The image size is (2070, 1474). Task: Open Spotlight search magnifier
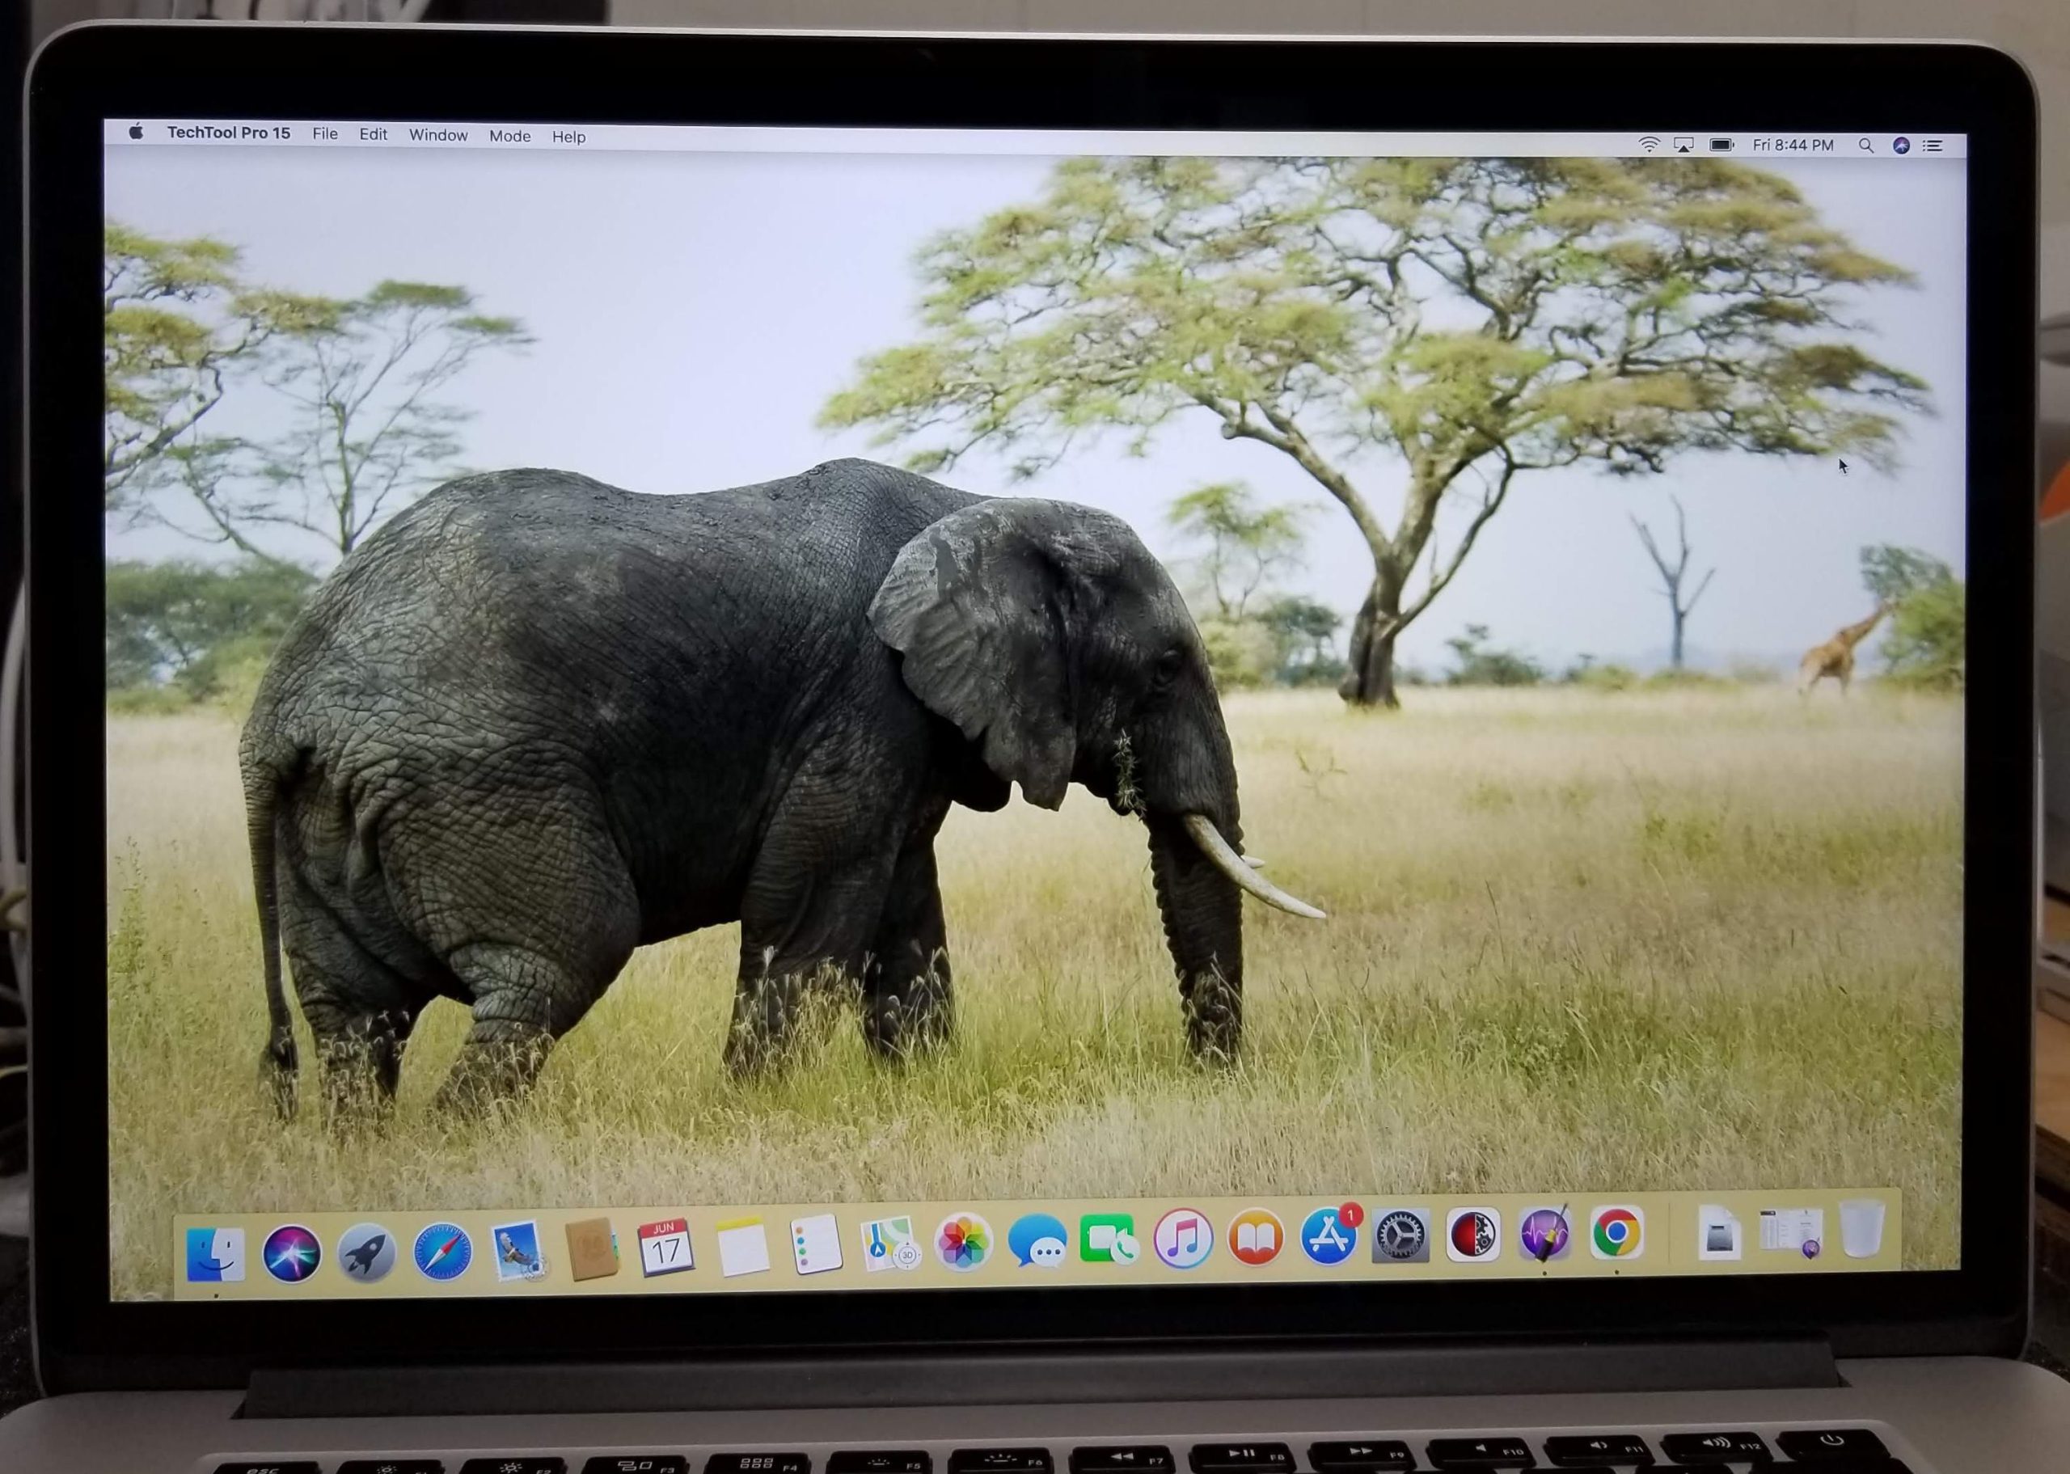1865,146
